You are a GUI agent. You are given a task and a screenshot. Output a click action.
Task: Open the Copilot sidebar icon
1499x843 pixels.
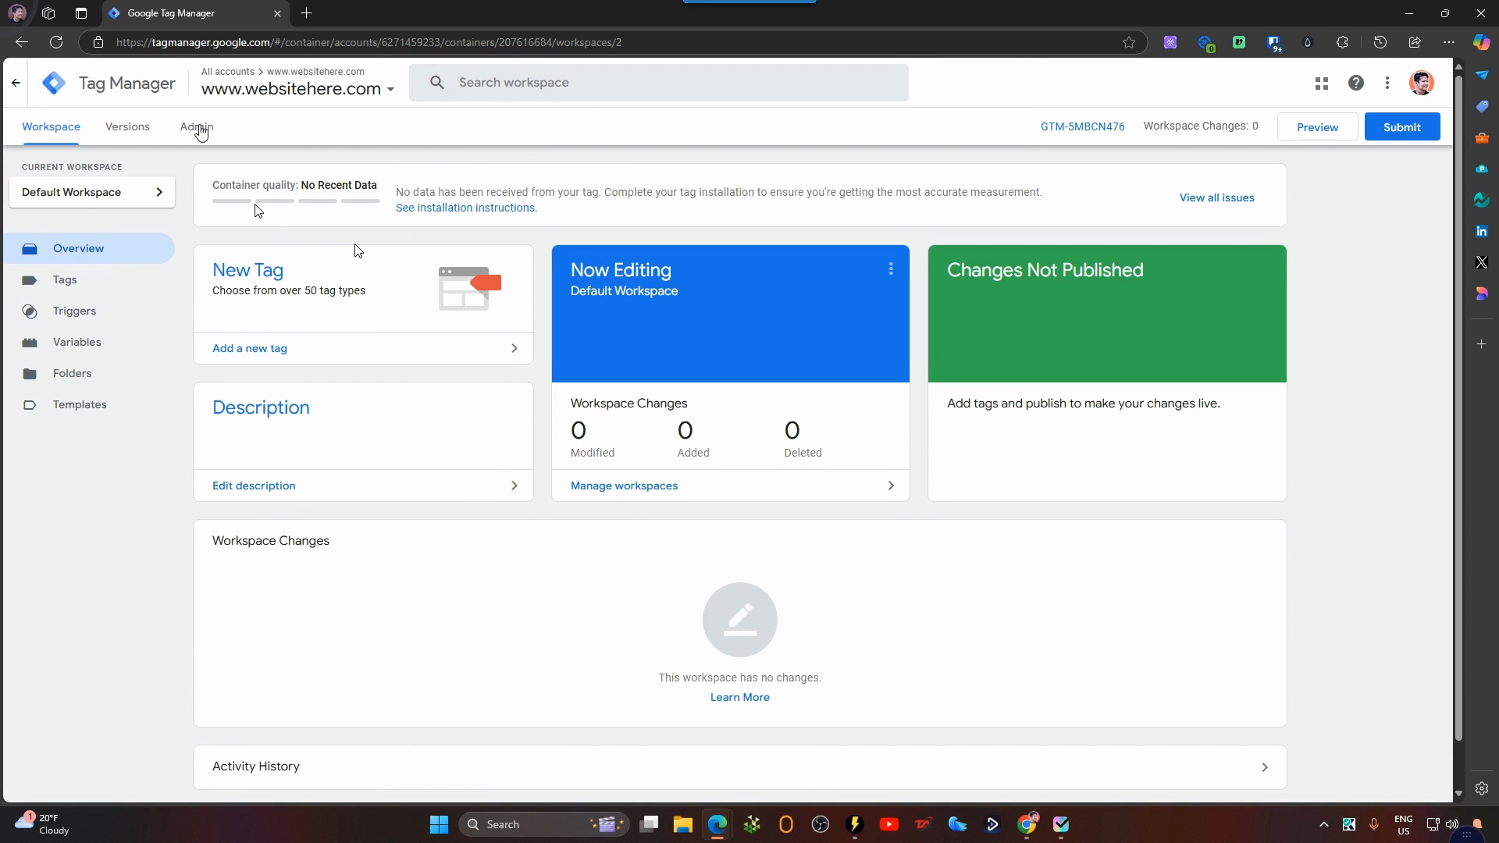(1481, 42)
